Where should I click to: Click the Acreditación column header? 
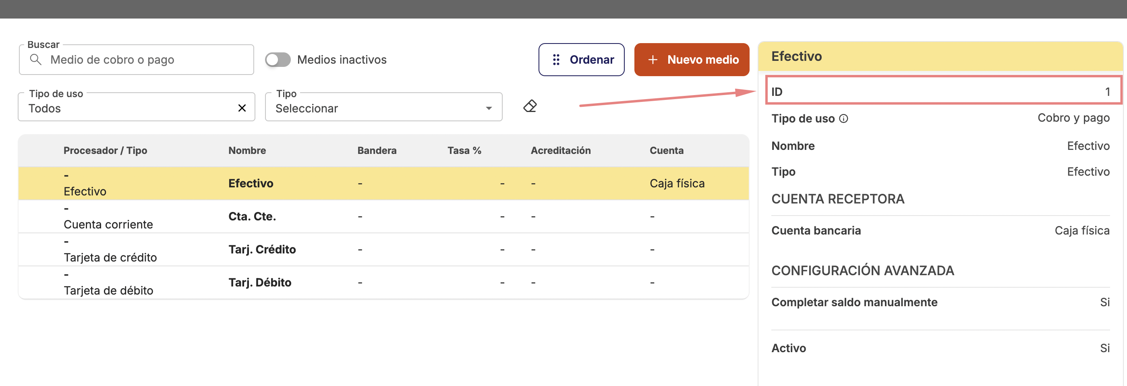pos(560,151)
